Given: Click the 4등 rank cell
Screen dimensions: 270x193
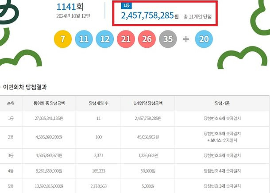Looking at the screenshot, I should point(11,171).
